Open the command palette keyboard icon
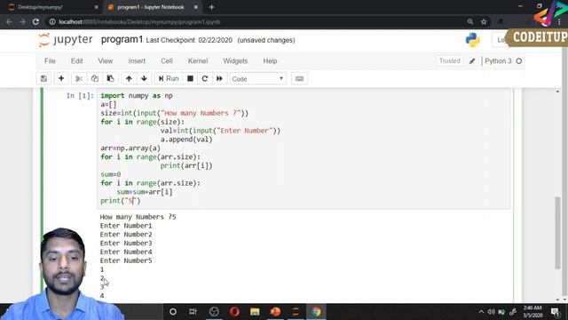The width and height of the screenshot is (568, 320). pos(299,79)
